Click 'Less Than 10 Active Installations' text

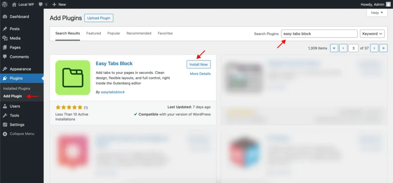point(72,117)
